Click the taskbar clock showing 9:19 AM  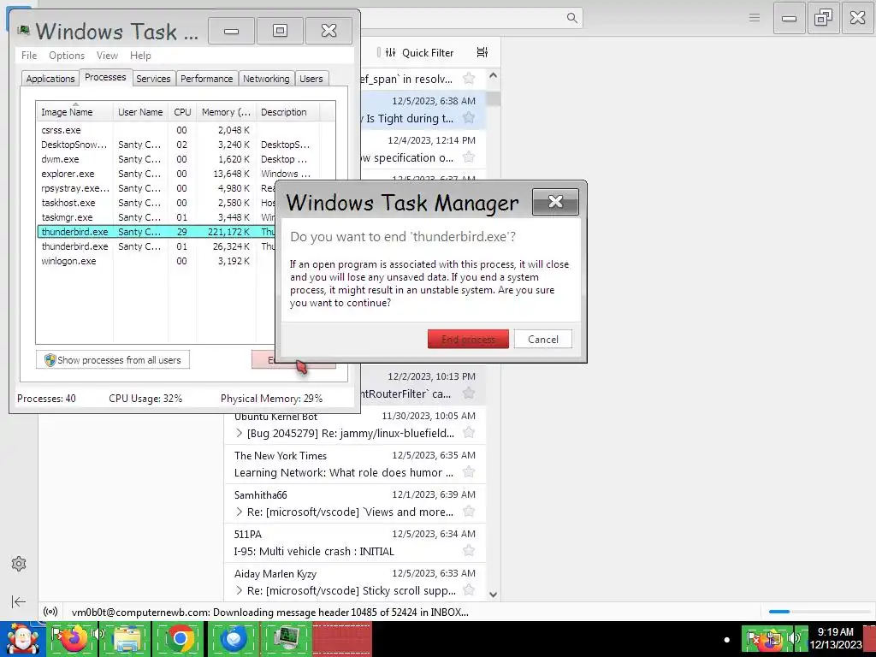pos(835,638)
